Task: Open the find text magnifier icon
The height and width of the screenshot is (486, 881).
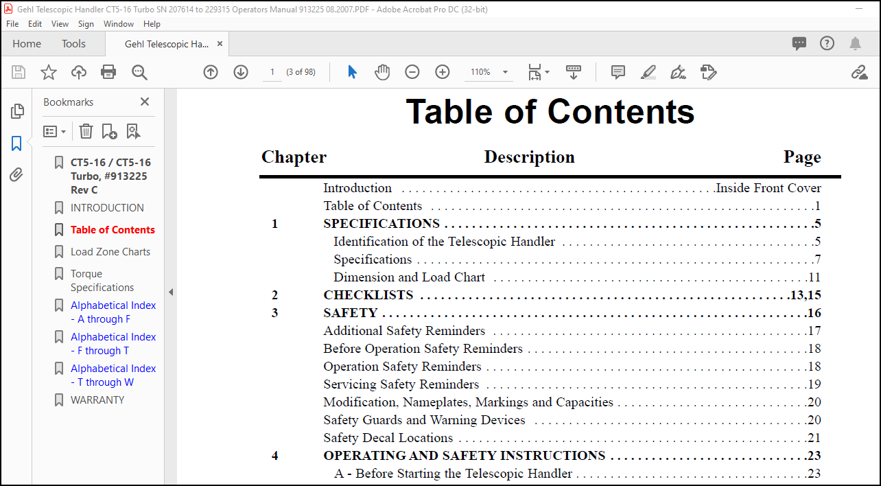Action: click(139, 72)
